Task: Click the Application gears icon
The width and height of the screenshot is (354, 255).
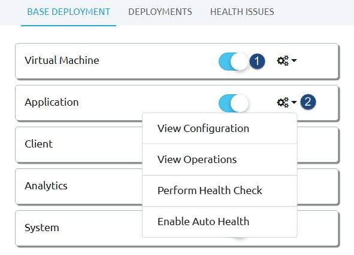Action: point(283,102)
